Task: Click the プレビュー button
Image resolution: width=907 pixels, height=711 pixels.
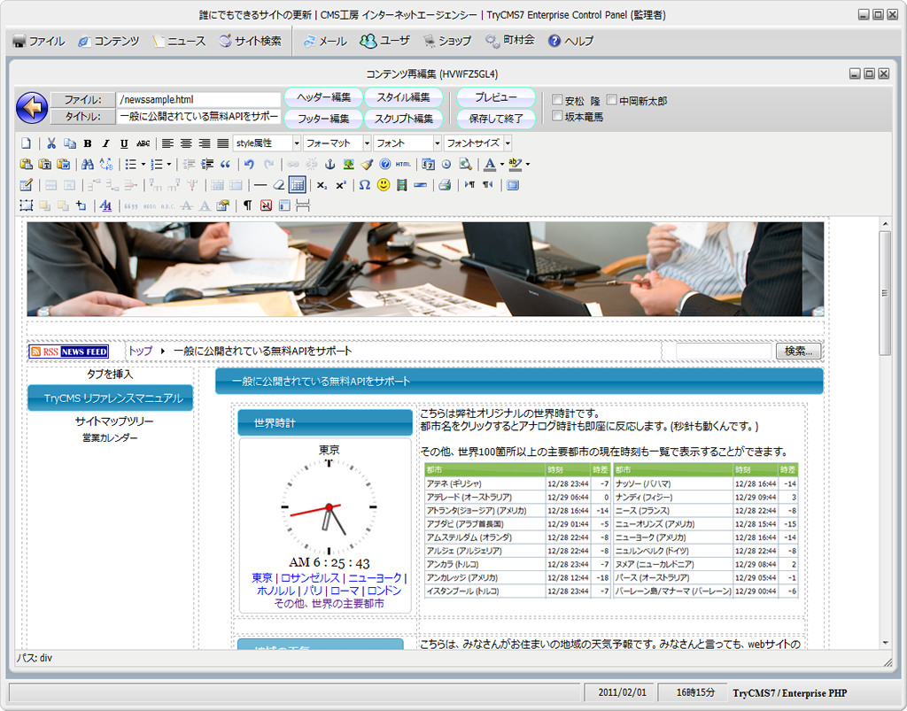Action: 496,97
